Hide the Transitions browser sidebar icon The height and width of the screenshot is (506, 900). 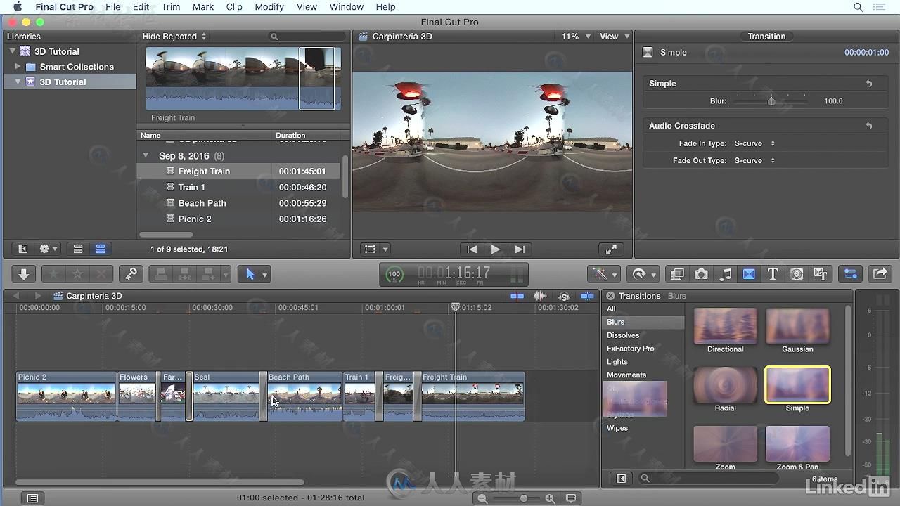(621, 478)
